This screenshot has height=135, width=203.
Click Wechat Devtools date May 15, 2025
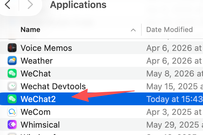tap(175, 86)
